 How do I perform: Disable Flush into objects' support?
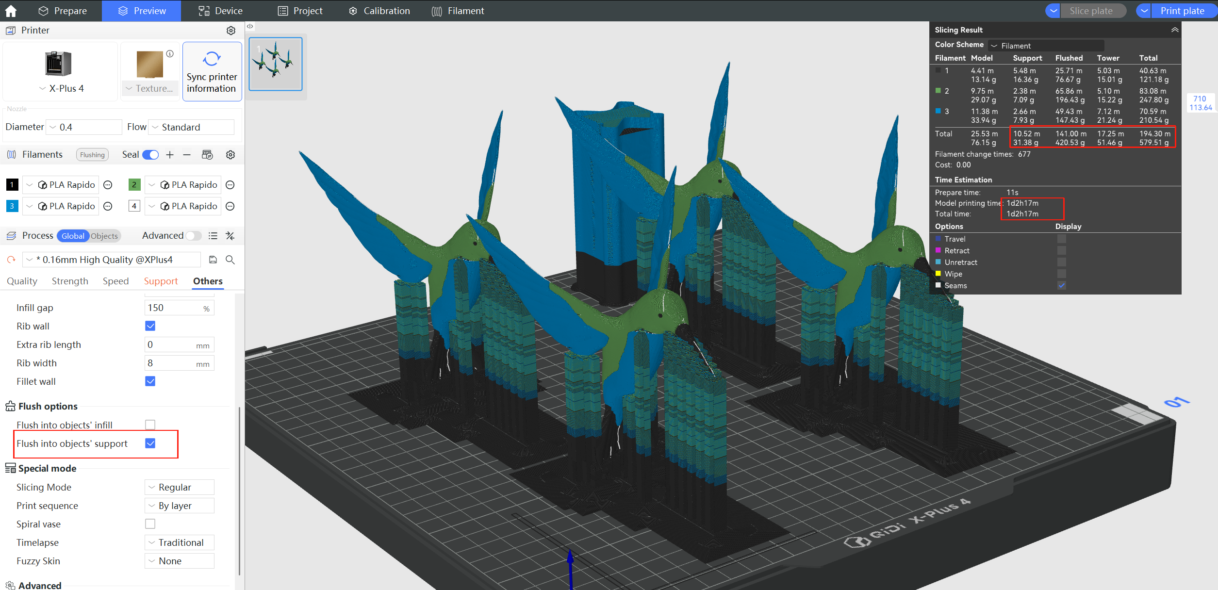(x=150, y=443)
